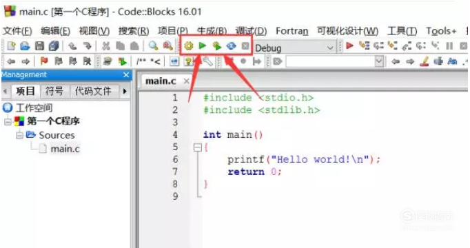470x248 pixels.
Task: Show more Management tabs with right arrow
Action: coord(125,91)
